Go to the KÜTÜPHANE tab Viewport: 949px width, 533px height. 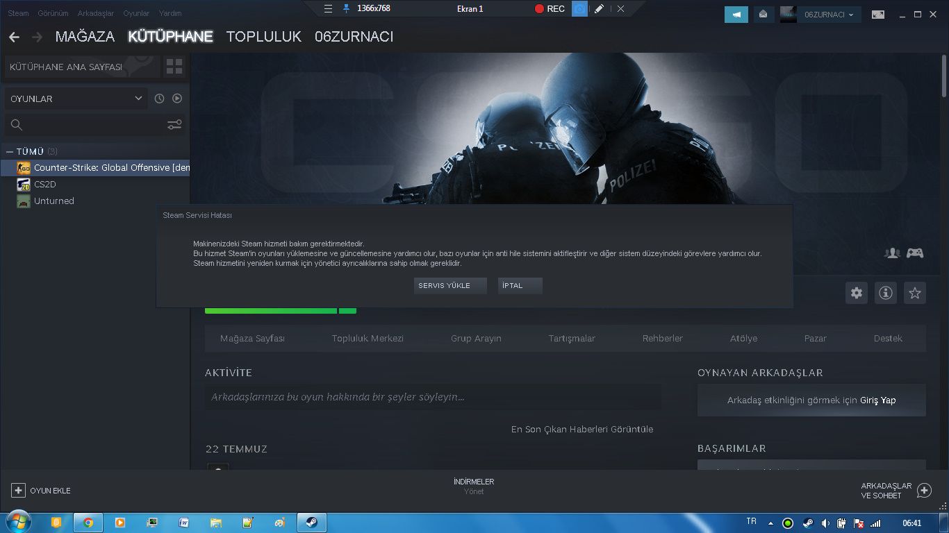(x=170, y=37)
